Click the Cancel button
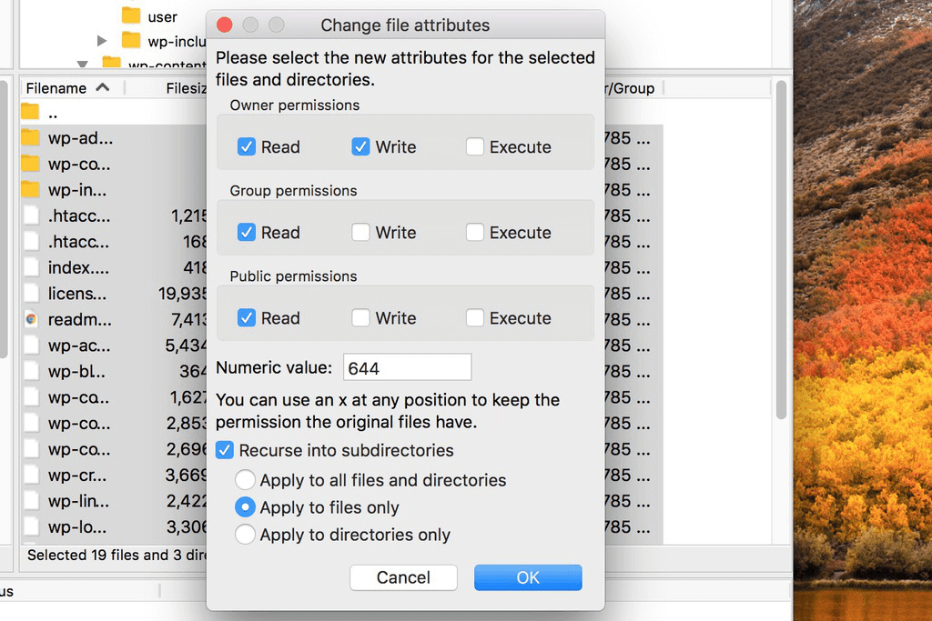 [x=403, y=577]
